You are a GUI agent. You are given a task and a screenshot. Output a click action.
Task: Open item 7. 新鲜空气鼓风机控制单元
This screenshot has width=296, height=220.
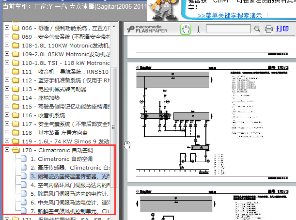coord(70,211)
